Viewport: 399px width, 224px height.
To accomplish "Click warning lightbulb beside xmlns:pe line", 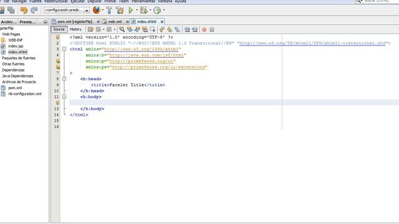I will point(58,67).
